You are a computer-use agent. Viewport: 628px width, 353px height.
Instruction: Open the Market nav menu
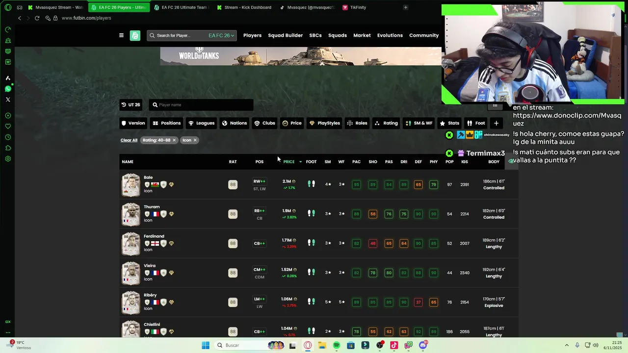pos(362,35)
